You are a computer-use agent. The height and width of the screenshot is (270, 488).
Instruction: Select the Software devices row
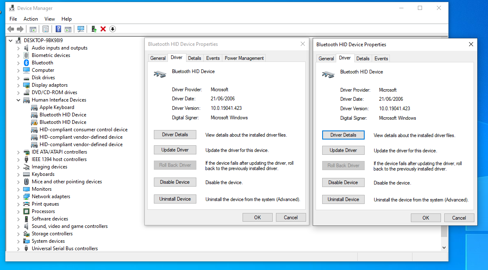[50, 219]
